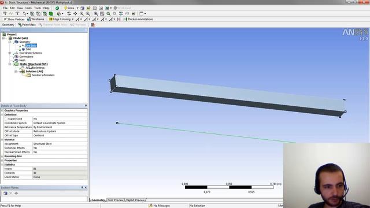Expand the Coordinate Systems node

pyautogui.click(x=10, y=53)
